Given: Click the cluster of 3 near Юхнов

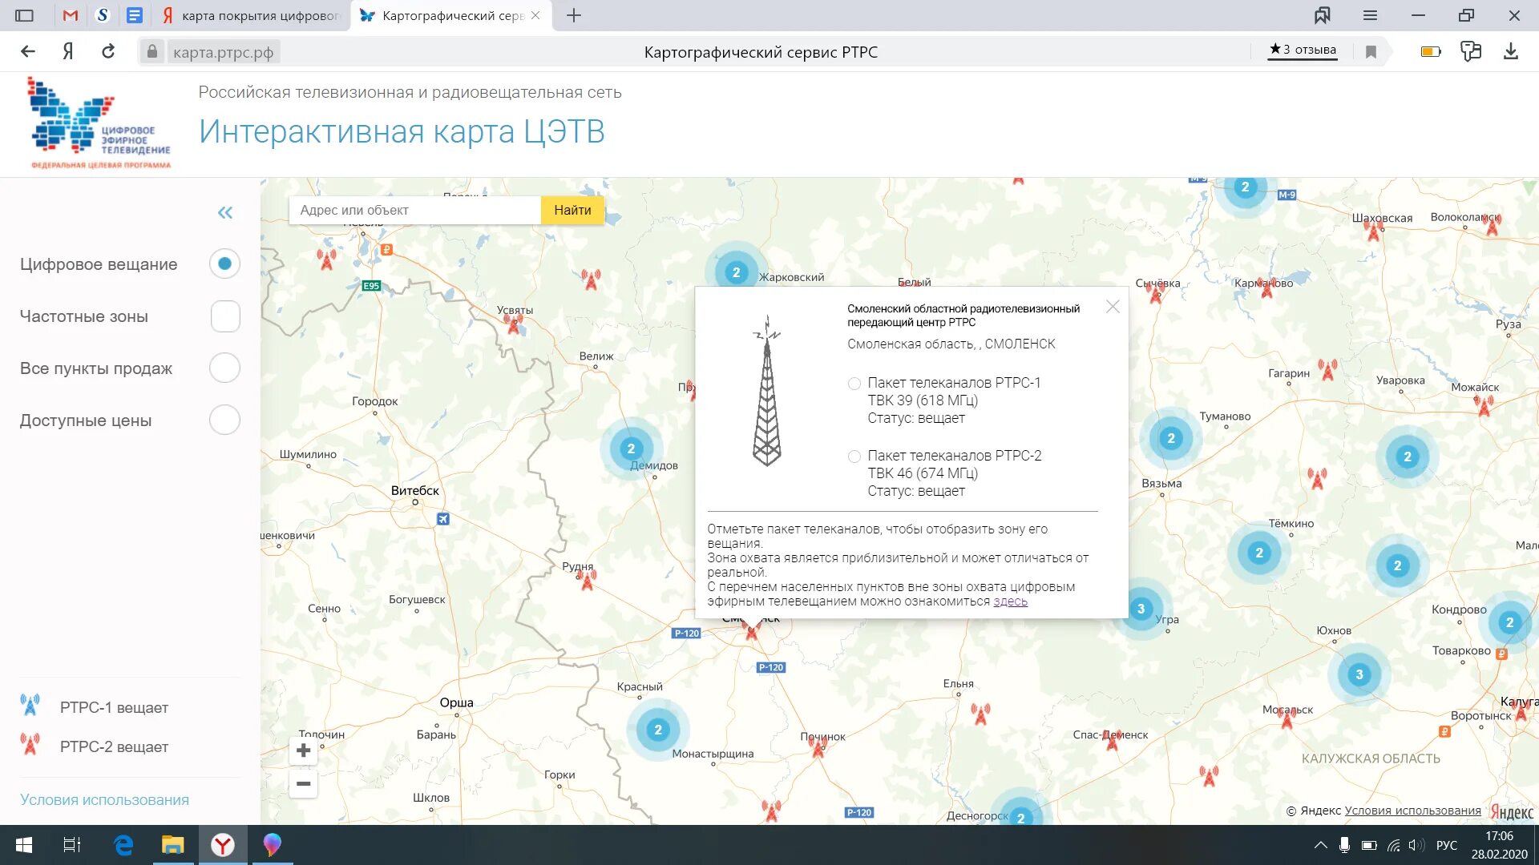Looking at the screenshot, I should (1359, 674).
